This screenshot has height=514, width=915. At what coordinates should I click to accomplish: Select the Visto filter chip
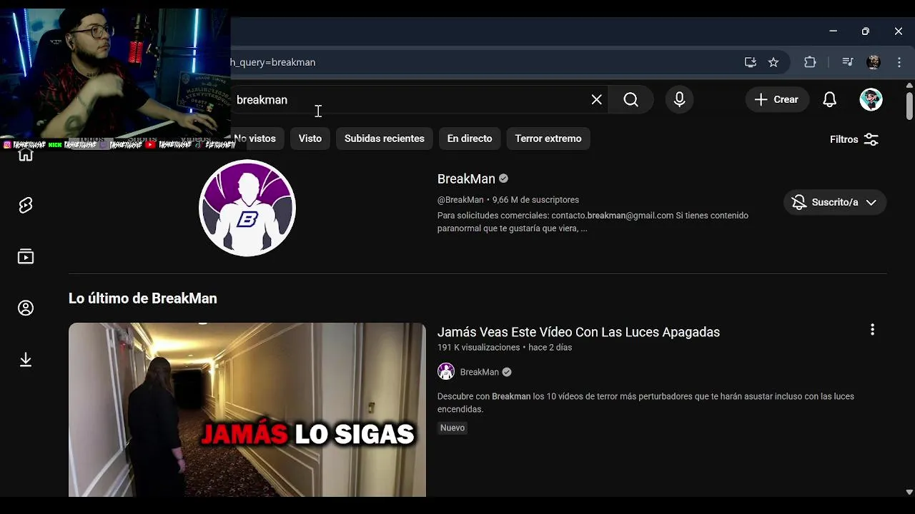pos(310,138)
